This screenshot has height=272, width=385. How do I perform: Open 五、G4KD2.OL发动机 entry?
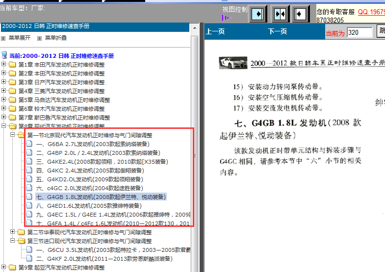90,179
